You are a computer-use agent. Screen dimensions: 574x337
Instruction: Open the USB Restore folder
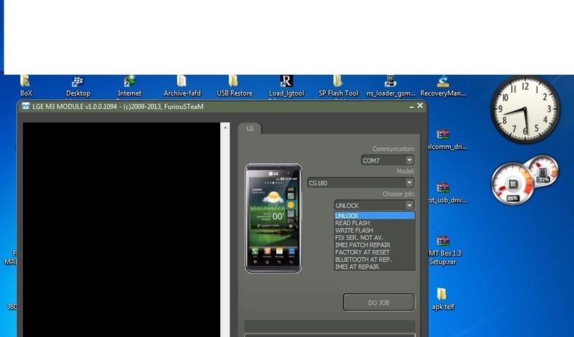(x=234, y=86)
